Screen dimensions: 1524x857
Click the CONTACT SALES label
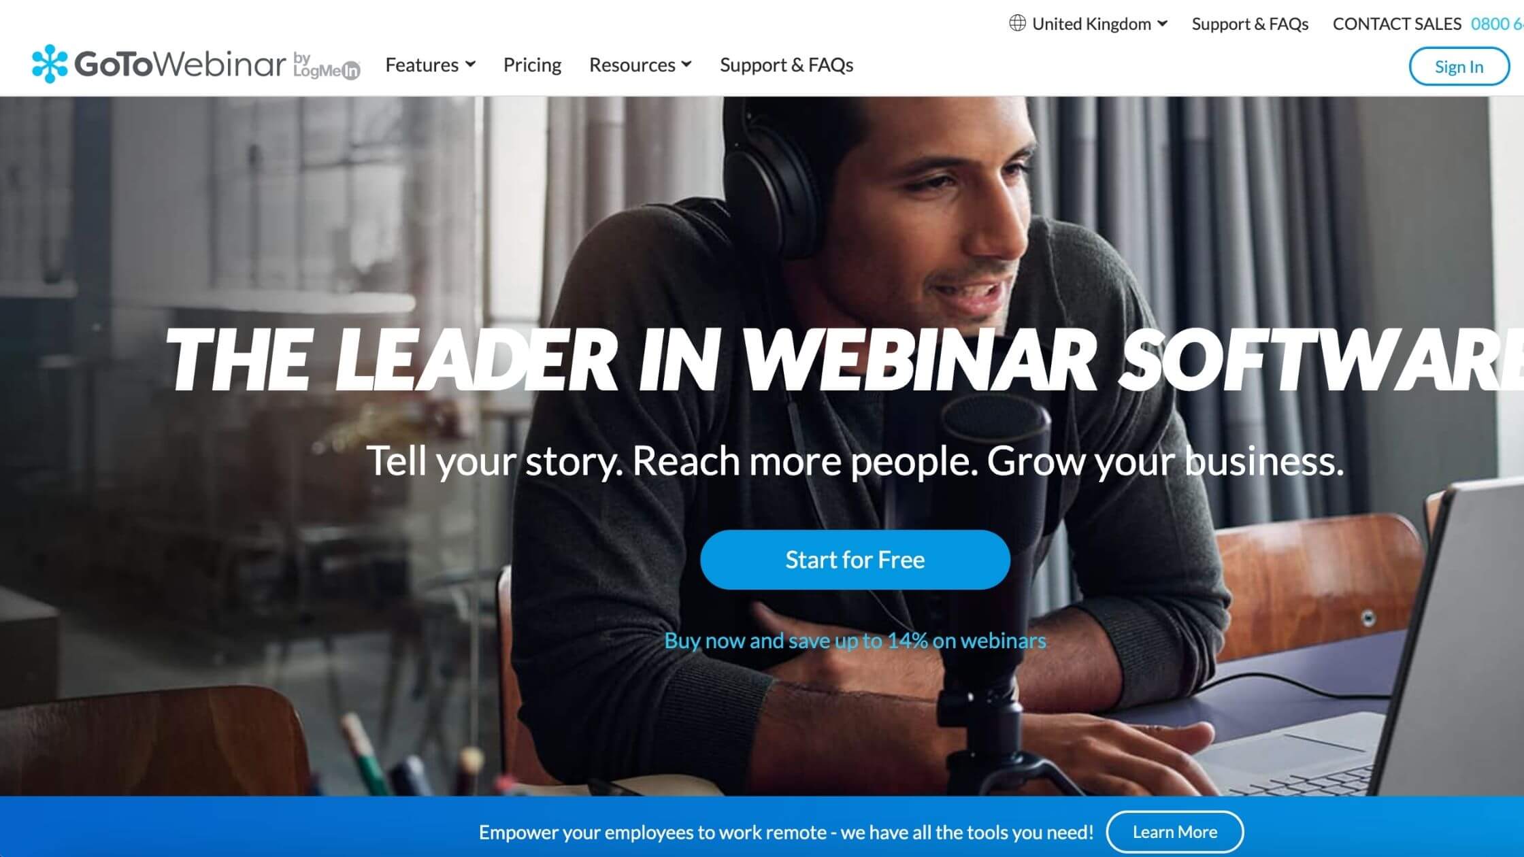tap(1397, 24)
